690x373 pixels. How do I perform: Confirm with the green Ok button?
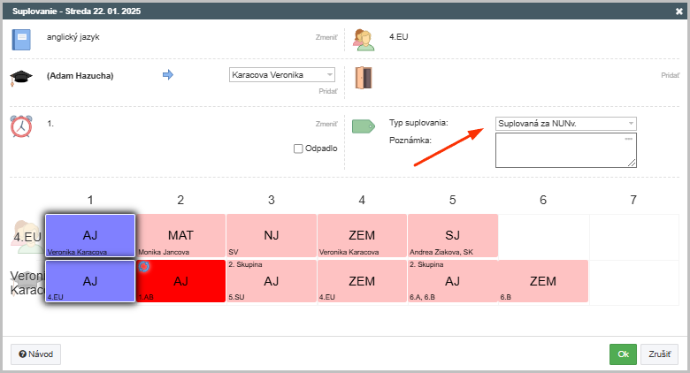(623, 354)
